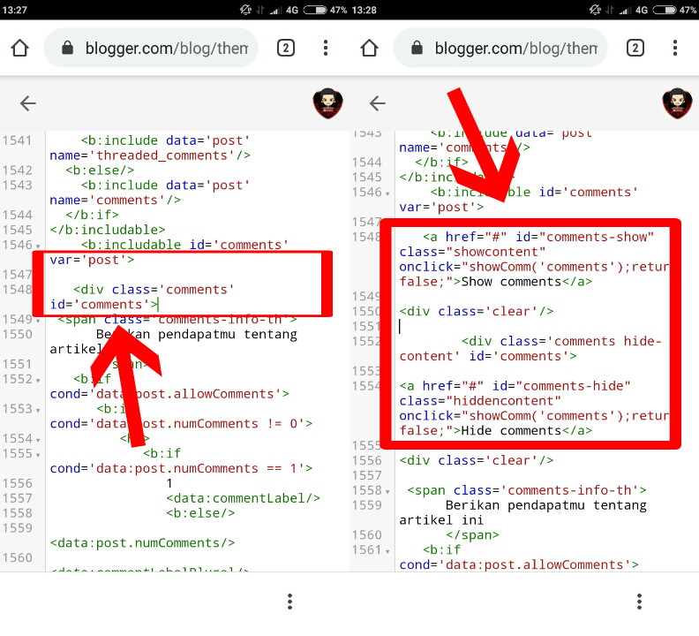Click 'Show comments</a>' text in right editor
The width and height of the screenshot is (699, 636).
pyautogui.click(x=527, y=282)
